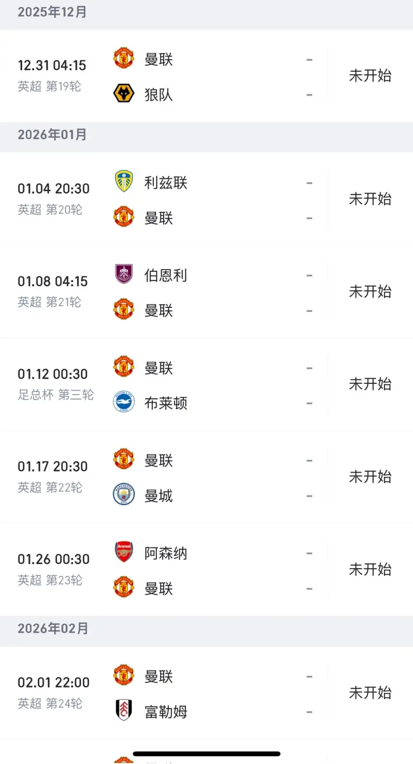
Task: Open the 01.08 04:15 match time
Action: [53, 282]
